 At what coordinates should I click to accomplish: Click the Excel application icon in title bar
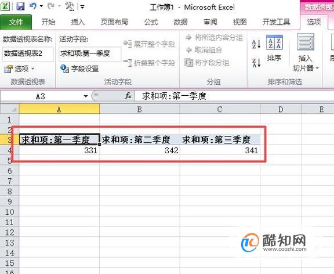coord(5,6)
